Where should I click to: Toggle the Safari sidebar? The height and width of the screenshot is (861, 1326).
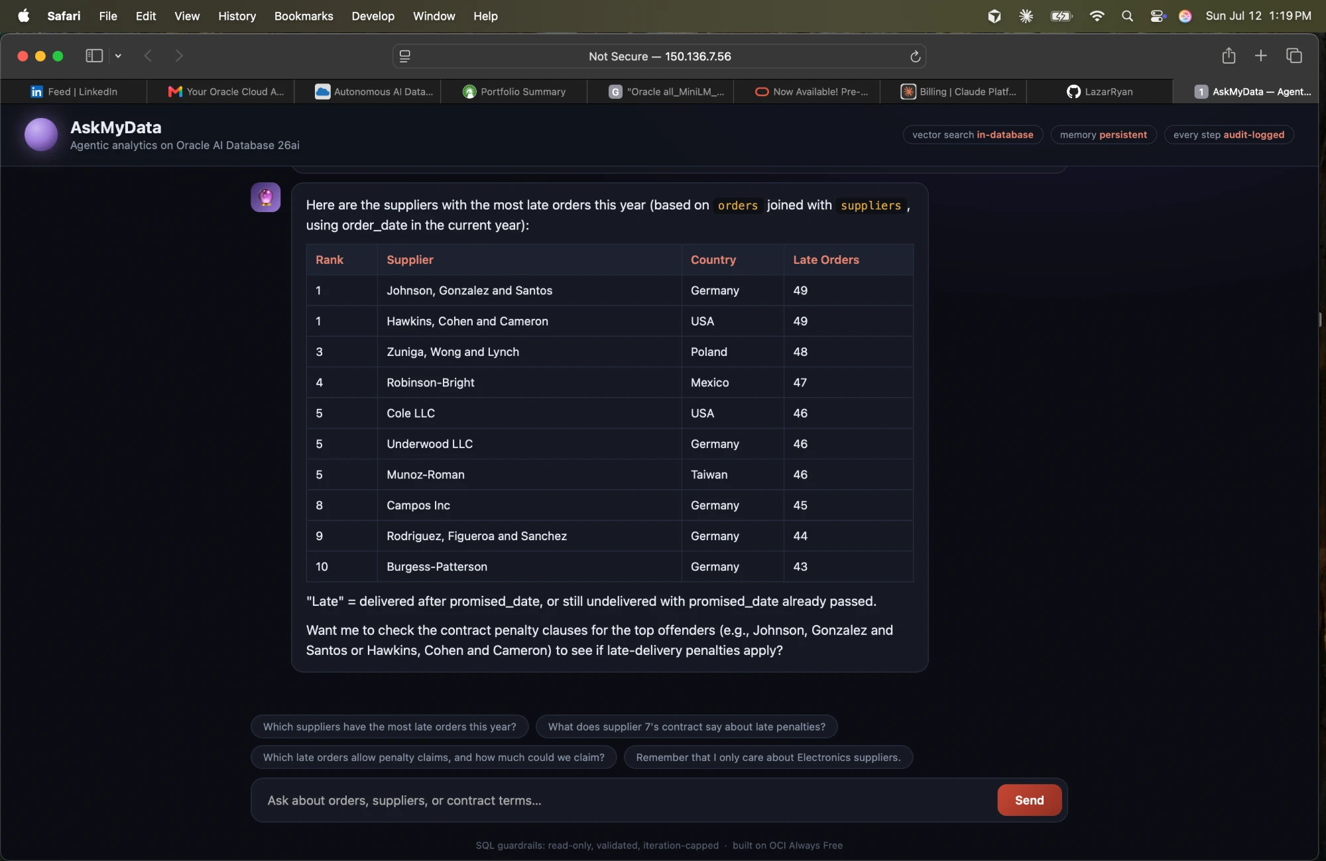click(x=94, y=56)
